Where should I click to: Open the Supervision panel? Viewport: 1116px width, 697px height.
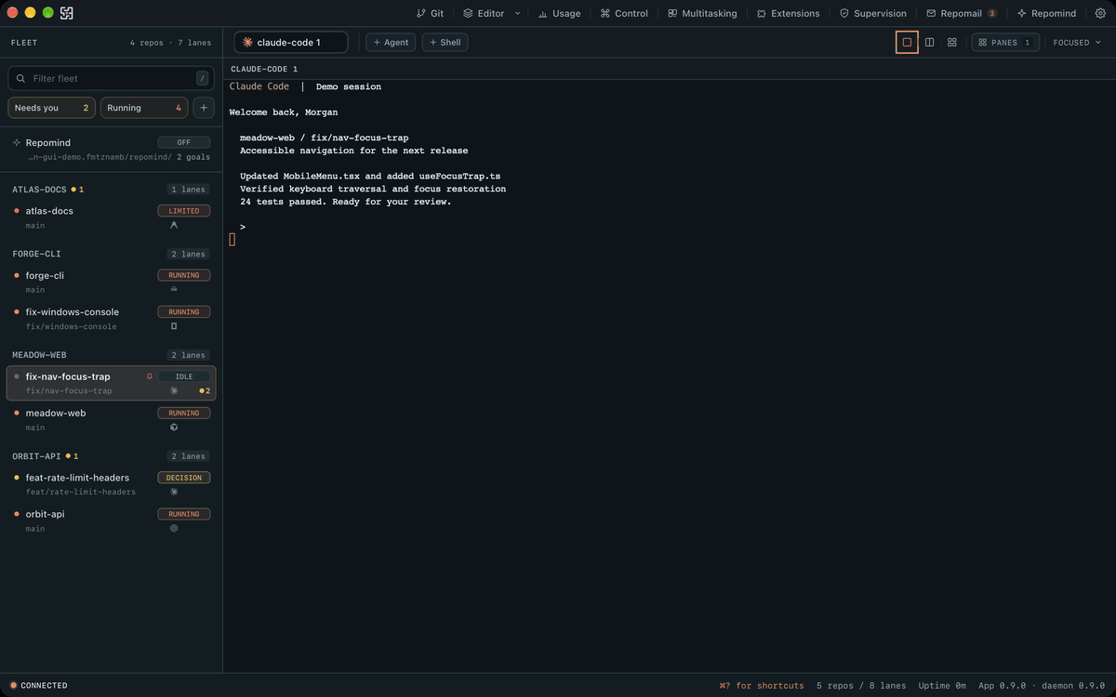872,13
